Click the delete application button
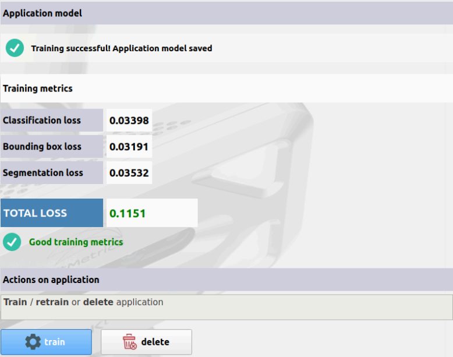453x357 pixels. 146,342
